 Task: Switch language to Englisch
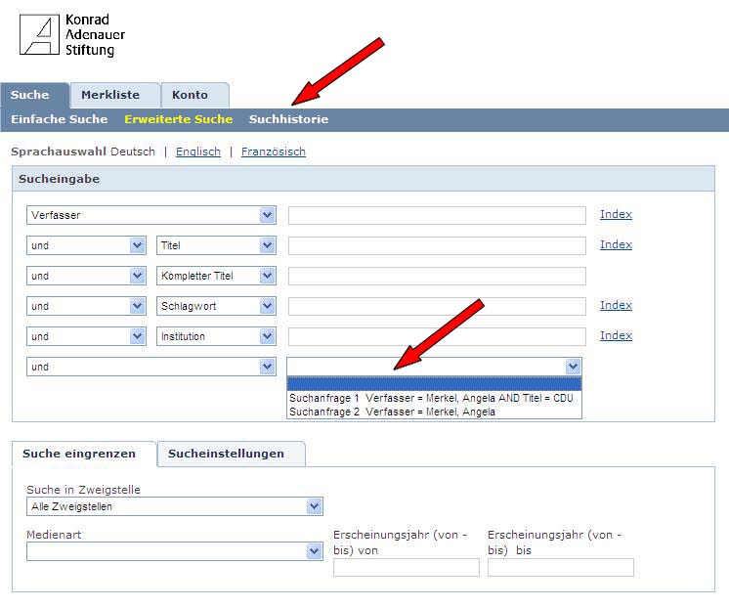click(198, 152)
